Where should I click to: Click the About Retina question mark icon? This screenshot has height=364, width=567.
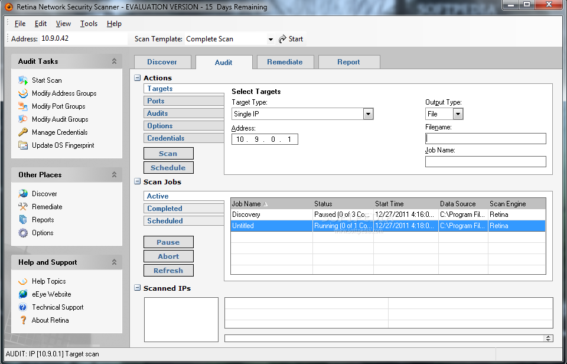(23, 320)
